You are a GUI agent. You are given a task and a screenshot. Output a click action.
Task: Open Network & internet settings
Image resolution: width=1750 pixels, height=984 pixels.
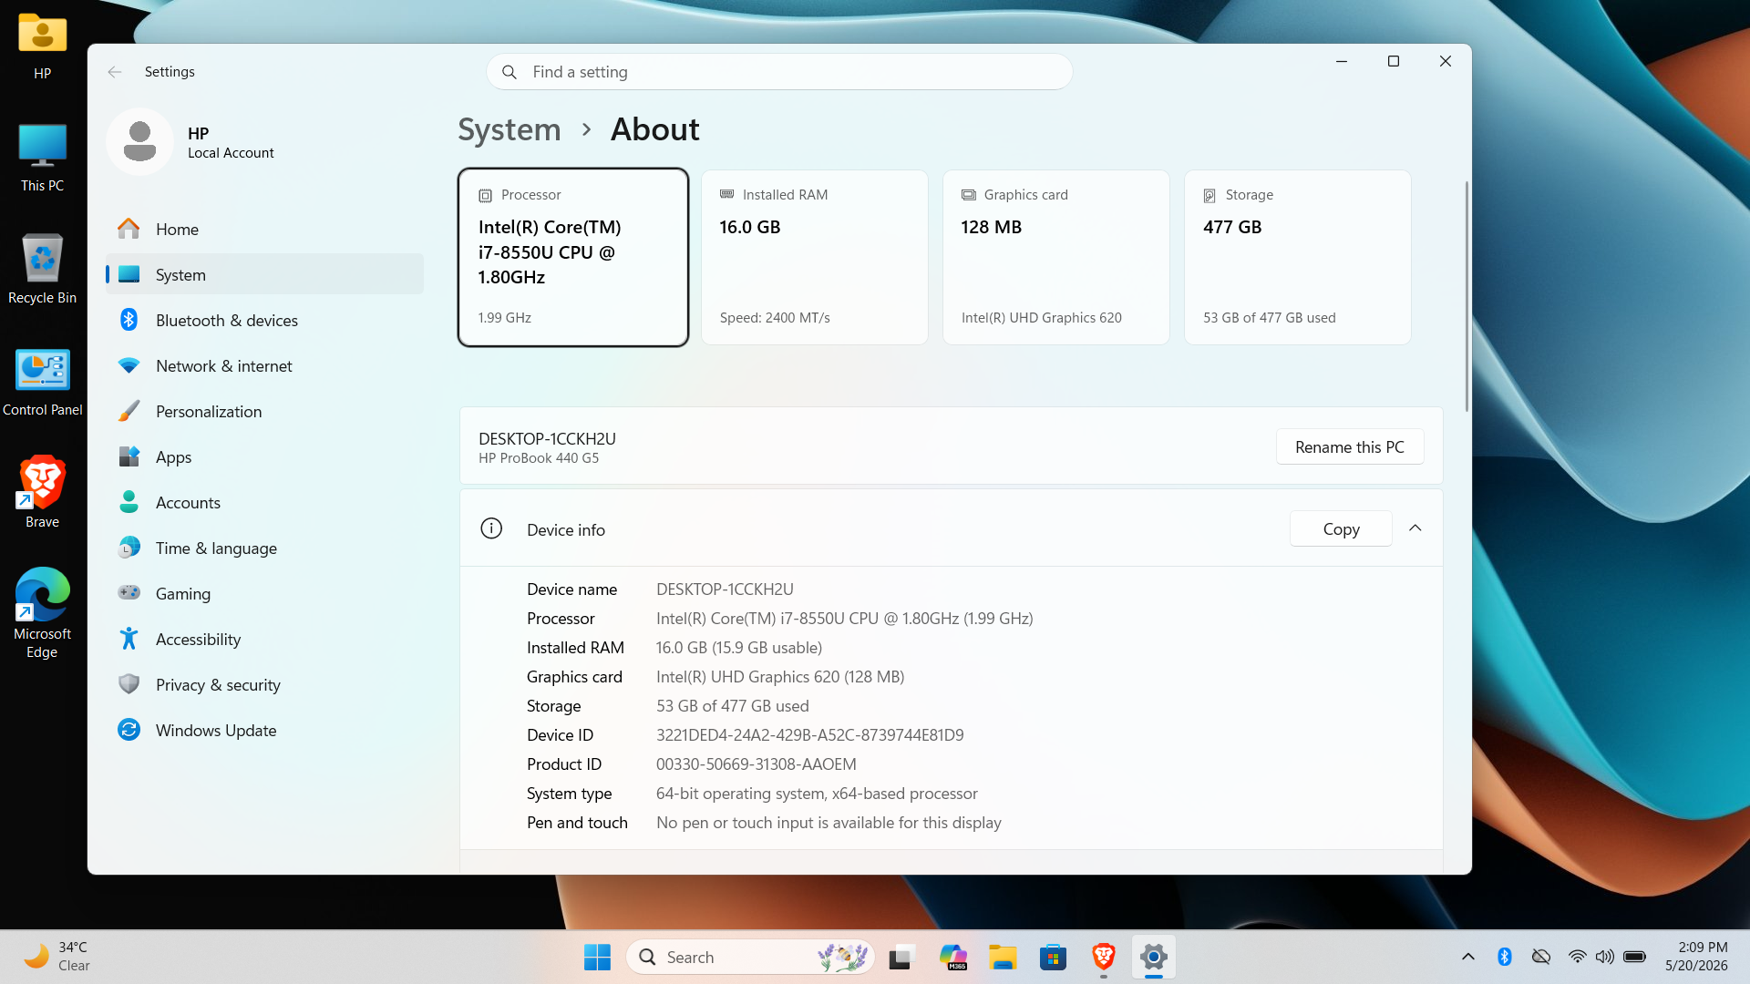click(264, 366)
